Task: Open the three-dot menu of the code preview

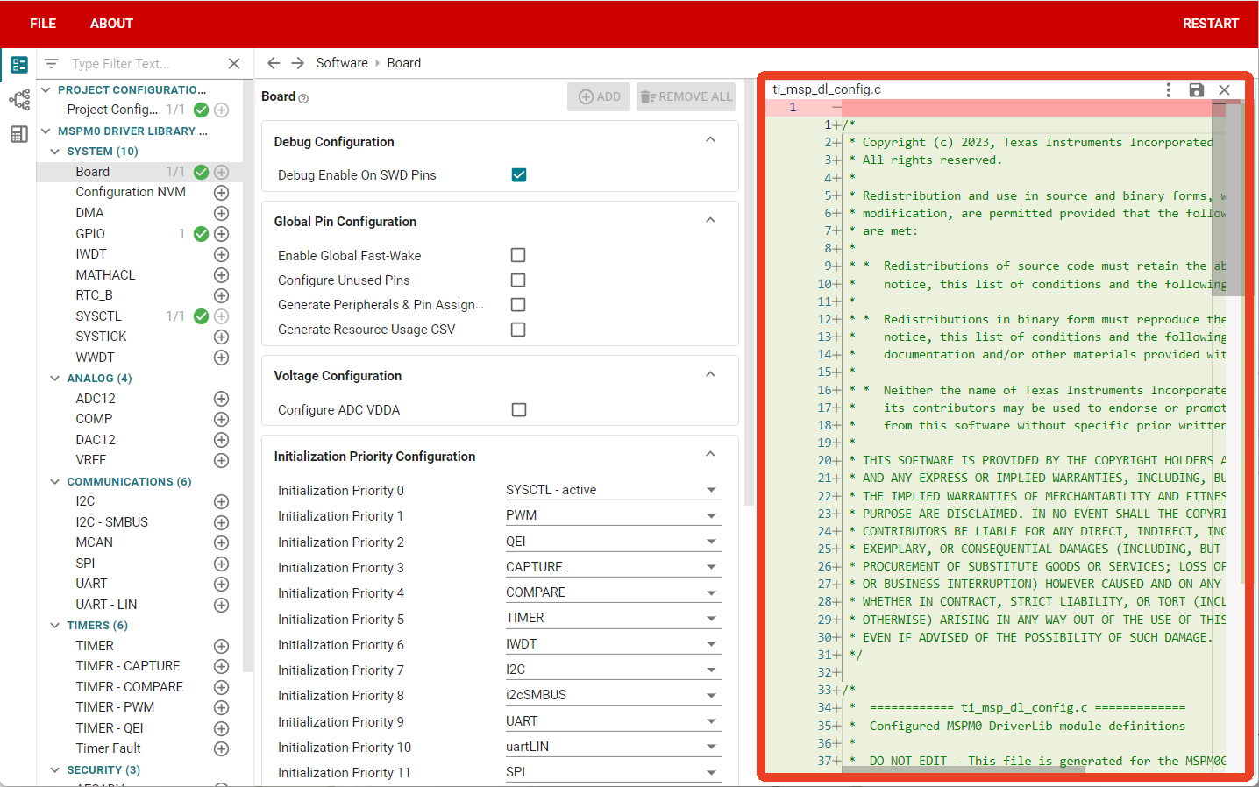Action: click(1168, 89)
